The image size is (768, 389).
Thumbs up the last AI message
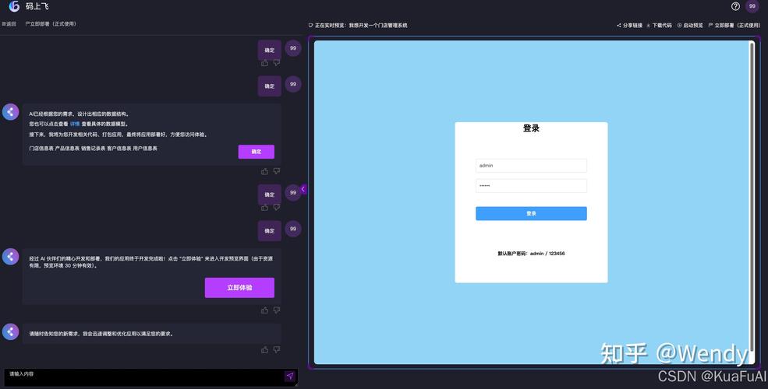click(x=264, y=350)
